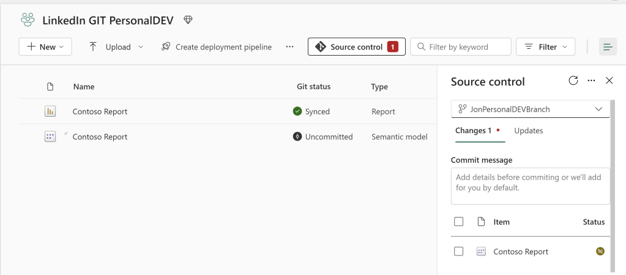
Task: Open the New item dropdown
Action: tap(45, 47)
